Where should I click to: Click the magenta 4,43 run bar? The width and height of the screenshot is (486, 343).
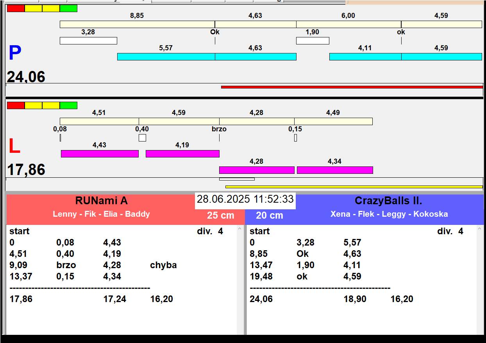[x=100, y=154]
